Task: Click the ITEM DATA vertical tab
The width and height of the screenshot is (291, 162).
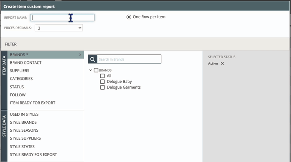Action: (x=4, y=80)
